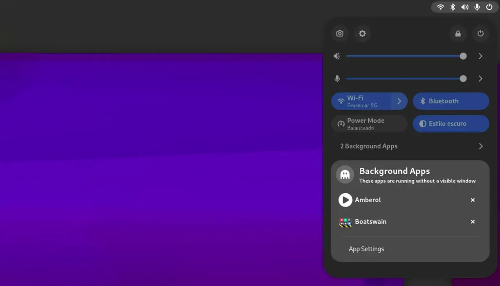Collapse the 2 Background Apps row
This screenshot has height=286, width=500.
410,146
